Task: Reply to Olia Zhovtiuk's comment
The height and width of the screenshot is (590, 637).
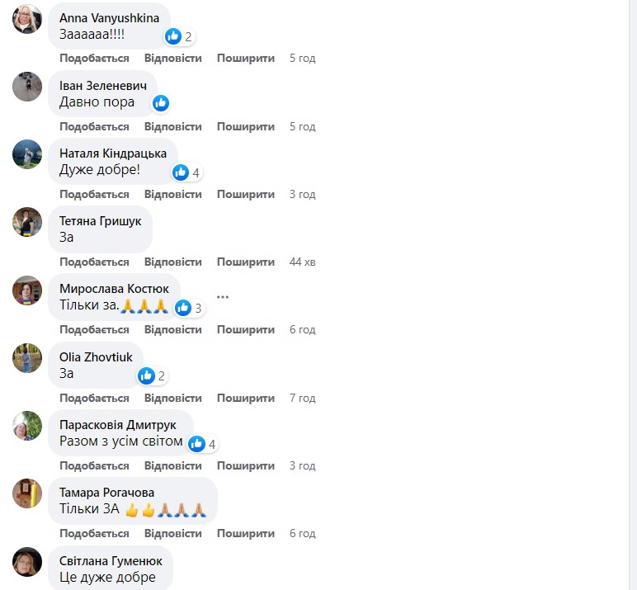Action: coord(173,399)
